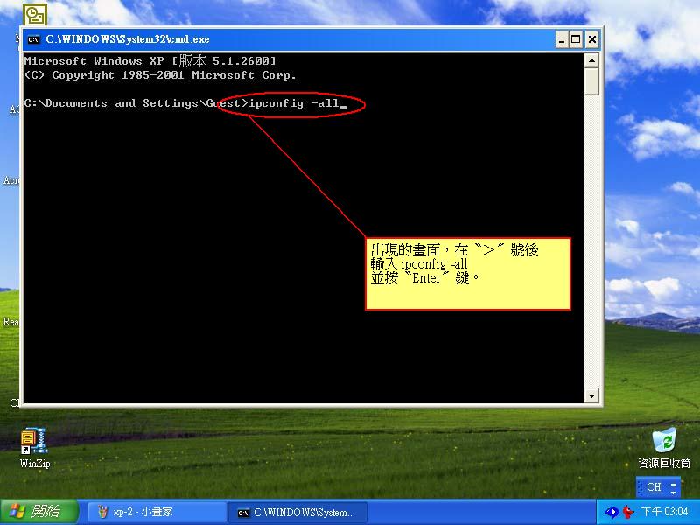Switch to xp-2 小畫家 taskbar button
Screen dimensions: 700x525
[x=156, y=512]
